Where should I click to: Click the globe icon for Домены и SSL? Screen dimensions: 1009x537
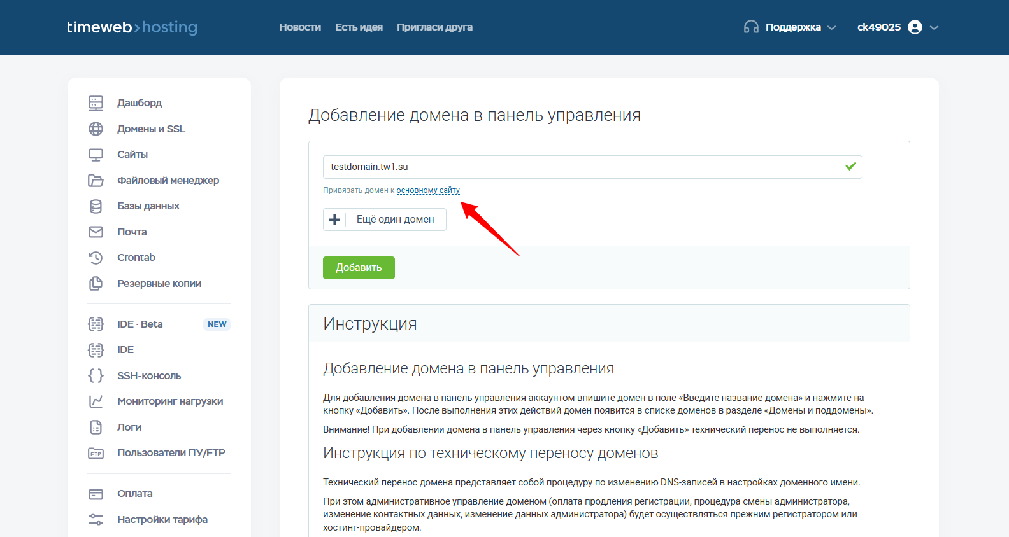(96, 129)
